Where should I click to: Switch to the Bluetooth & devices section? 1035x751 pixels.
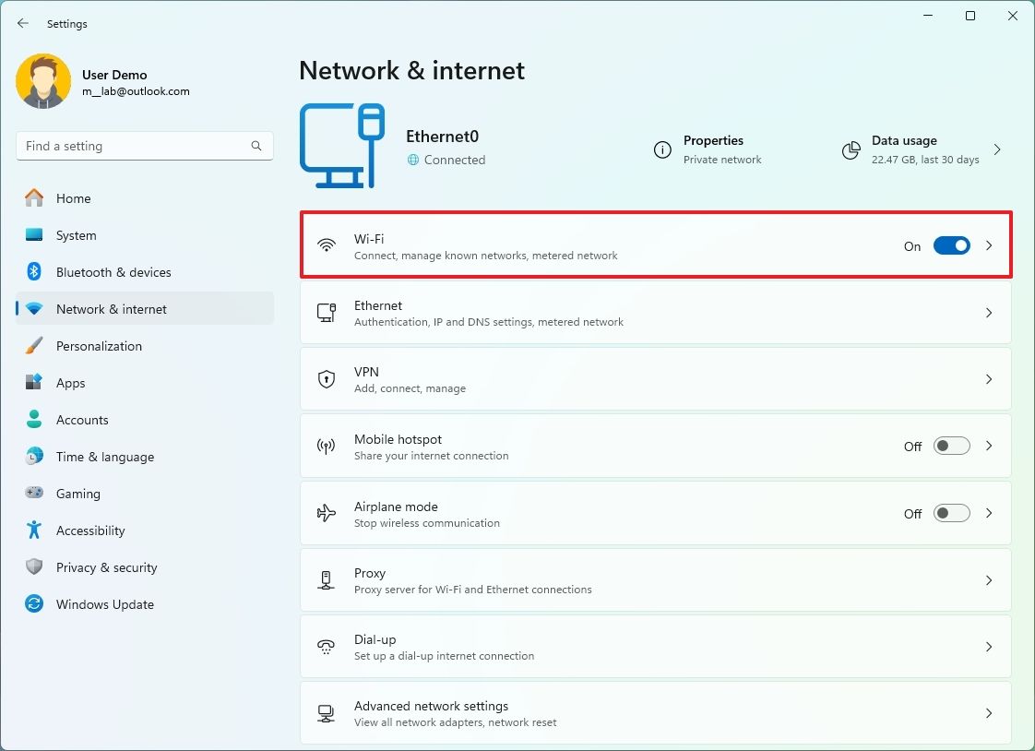click(113, 272)
